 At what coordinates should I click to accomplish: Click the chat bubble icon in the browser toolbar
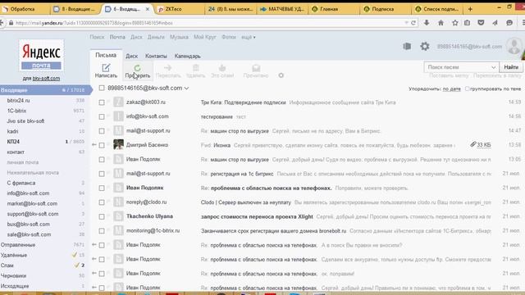(509, 23)
